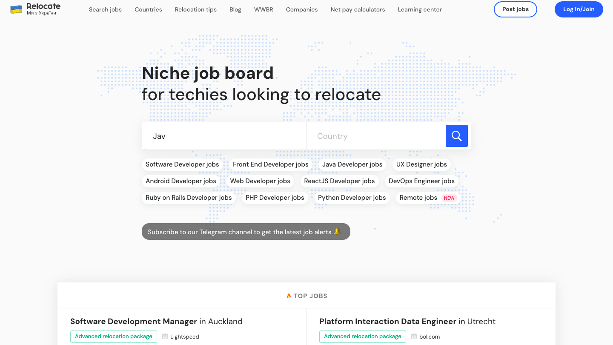This screenshot has width=613, height=345.
Task: Click the NEW badge on Remote jobs
Action: tap(449, 198)
